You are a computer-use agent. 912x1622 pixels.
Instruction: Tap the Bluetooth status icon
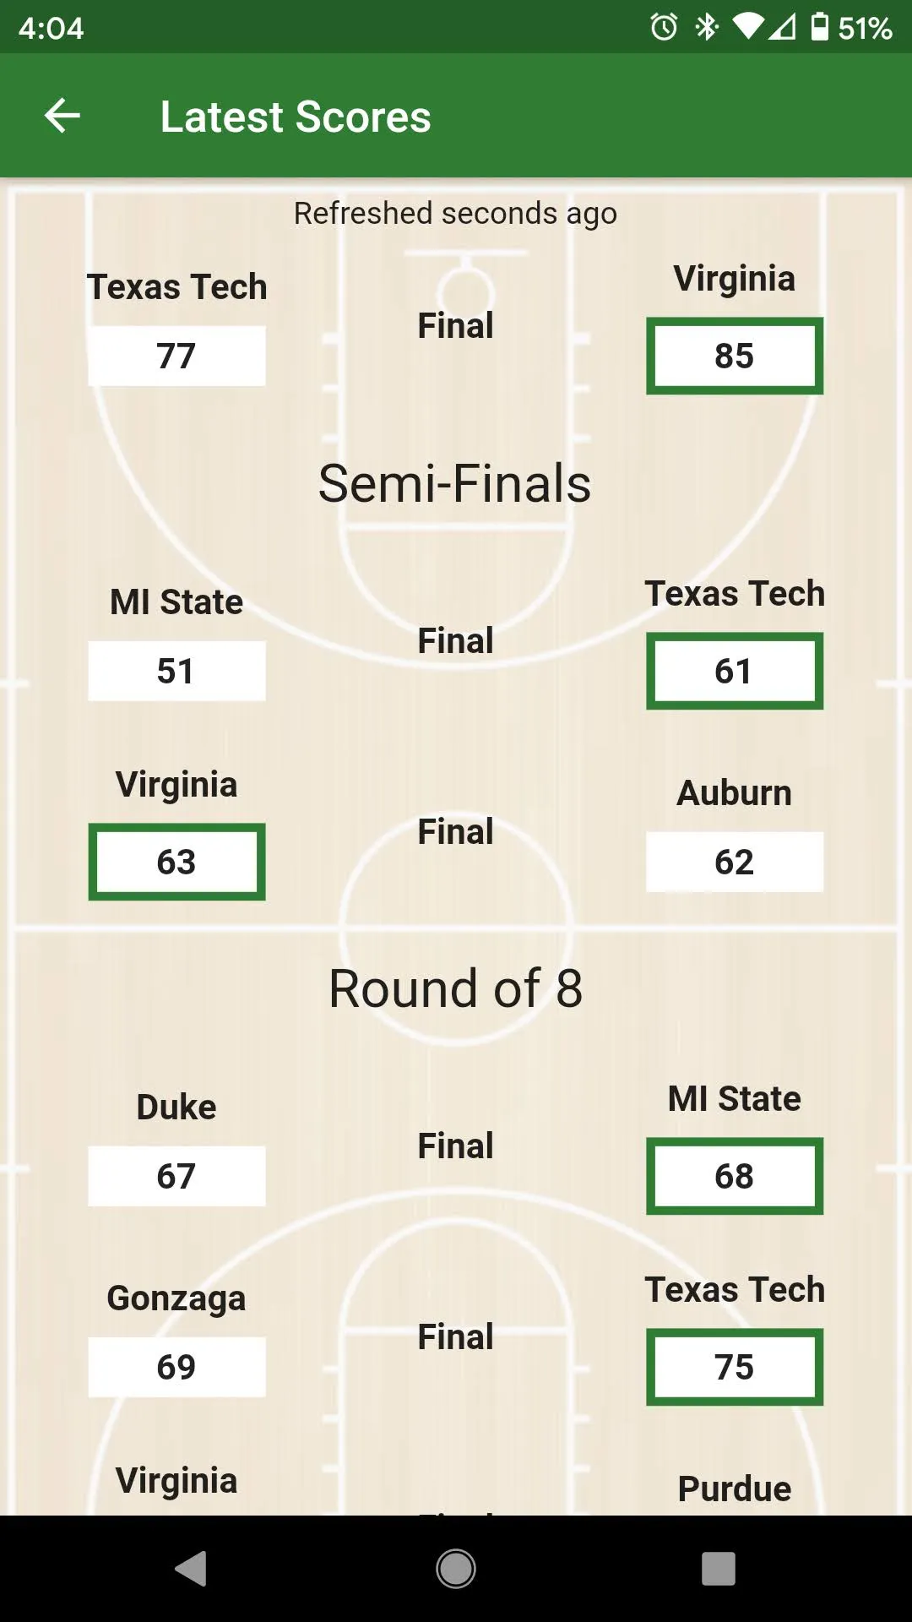click(x=706, y=27)
